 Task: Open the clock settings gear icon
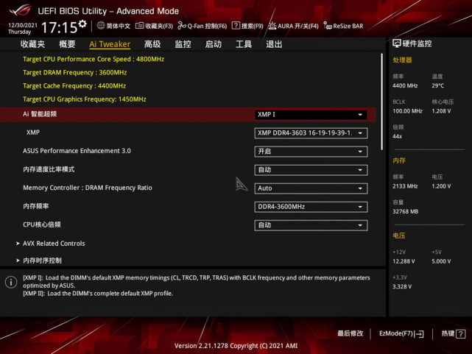click(82, 24)
